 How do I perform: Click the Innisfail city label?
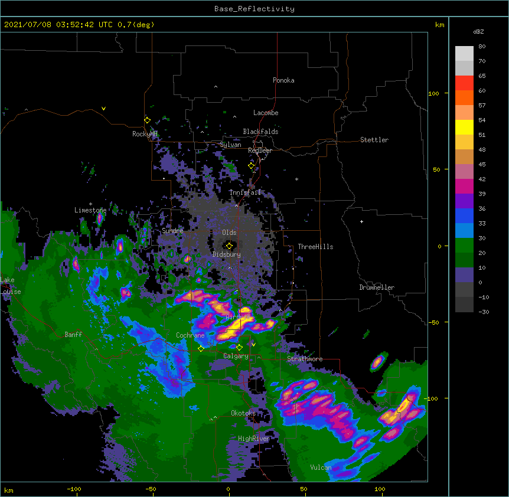coord(246,192)
